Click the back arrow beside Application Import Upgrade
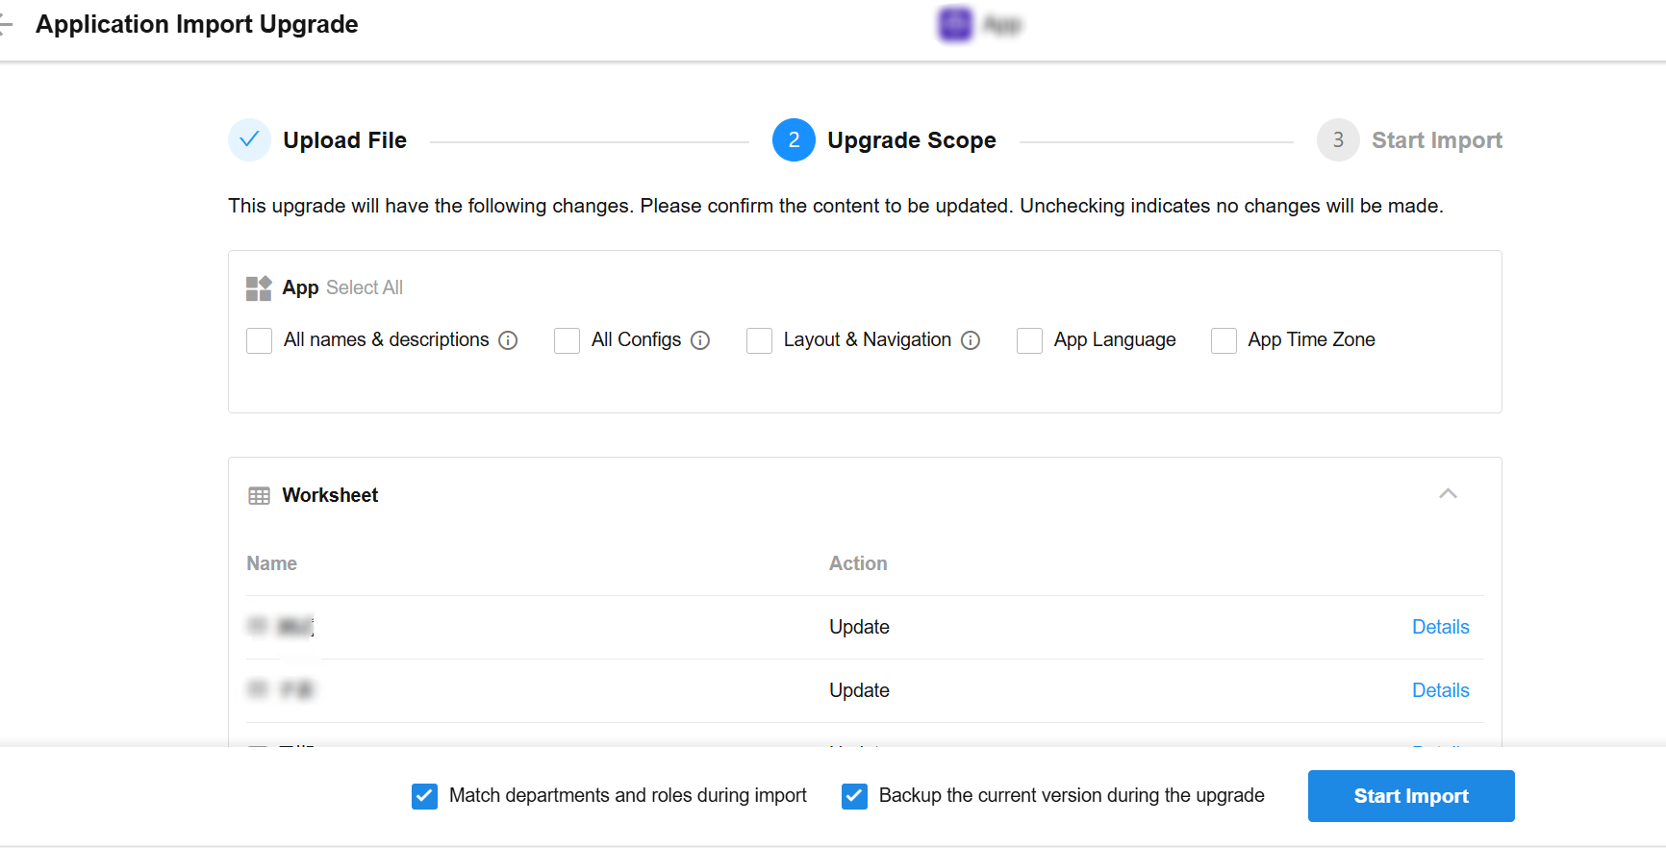 (5, 25)
